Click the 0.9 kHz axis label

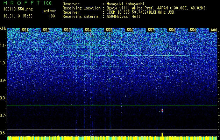coord(3,80)
